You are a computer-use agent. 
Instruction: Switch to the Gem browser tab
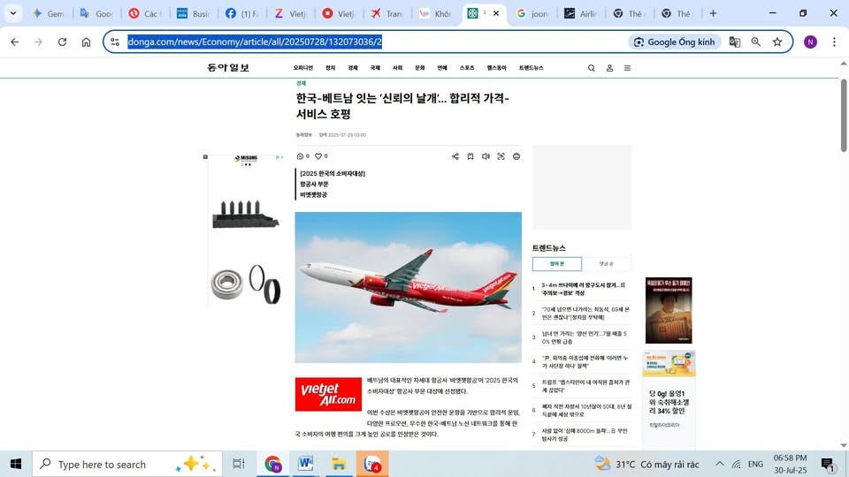tap(49, 13)
